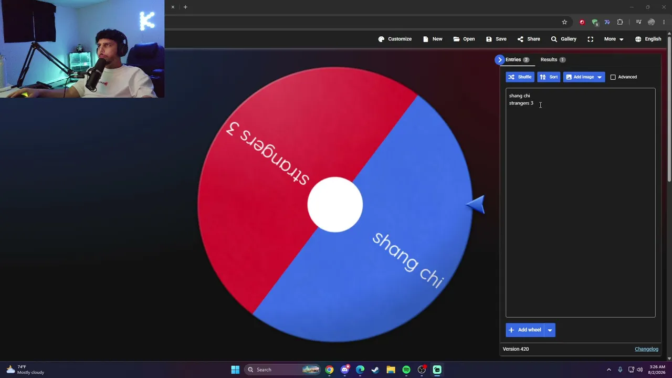Open the 7TV extension icon

click(x=607, y=22)
